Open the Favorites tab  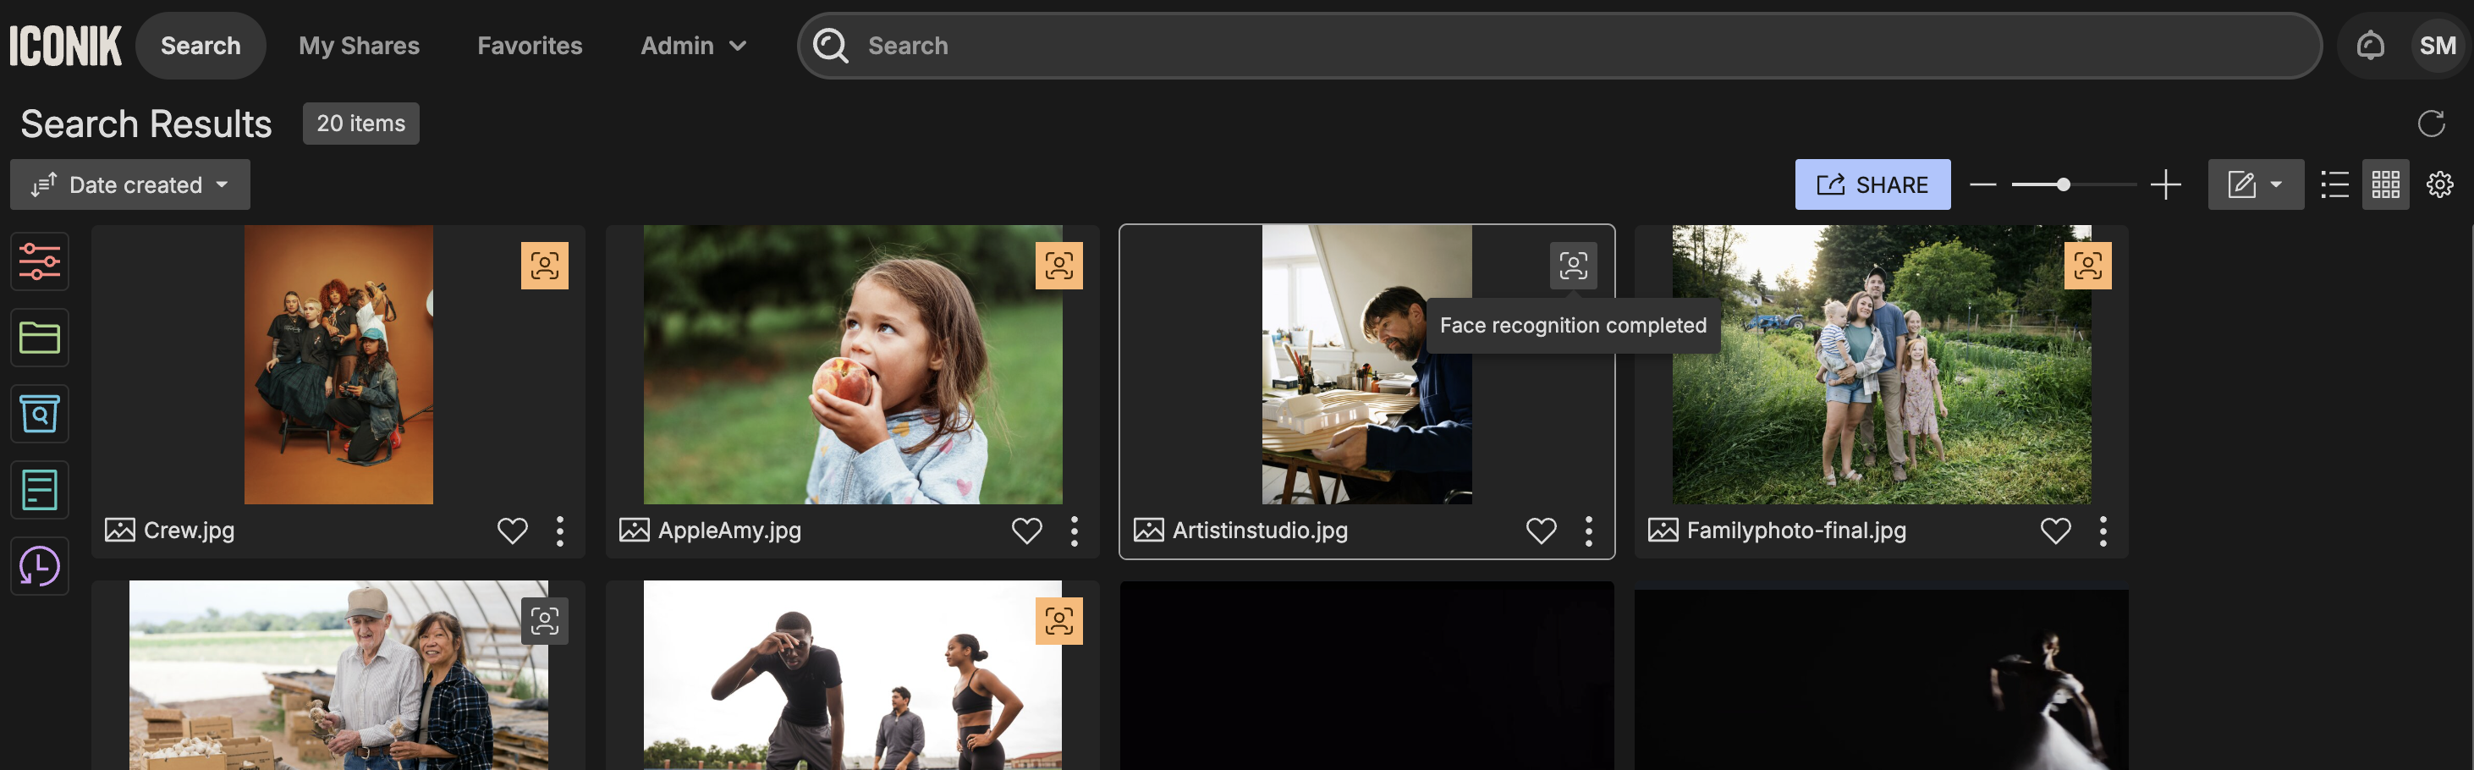529,45
